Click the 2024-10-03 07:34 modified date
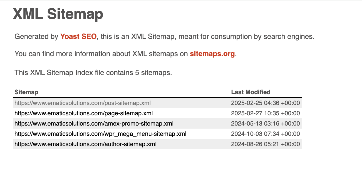Image resolution: width=362 pixels, height=175 pixels. tap(265, 134)
